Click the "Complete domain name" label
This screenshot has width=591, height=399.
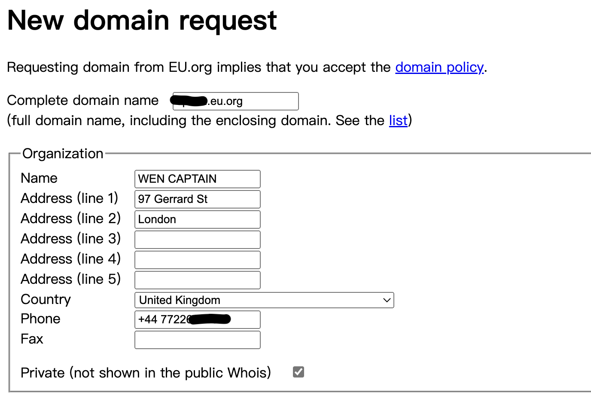[83, 101]
